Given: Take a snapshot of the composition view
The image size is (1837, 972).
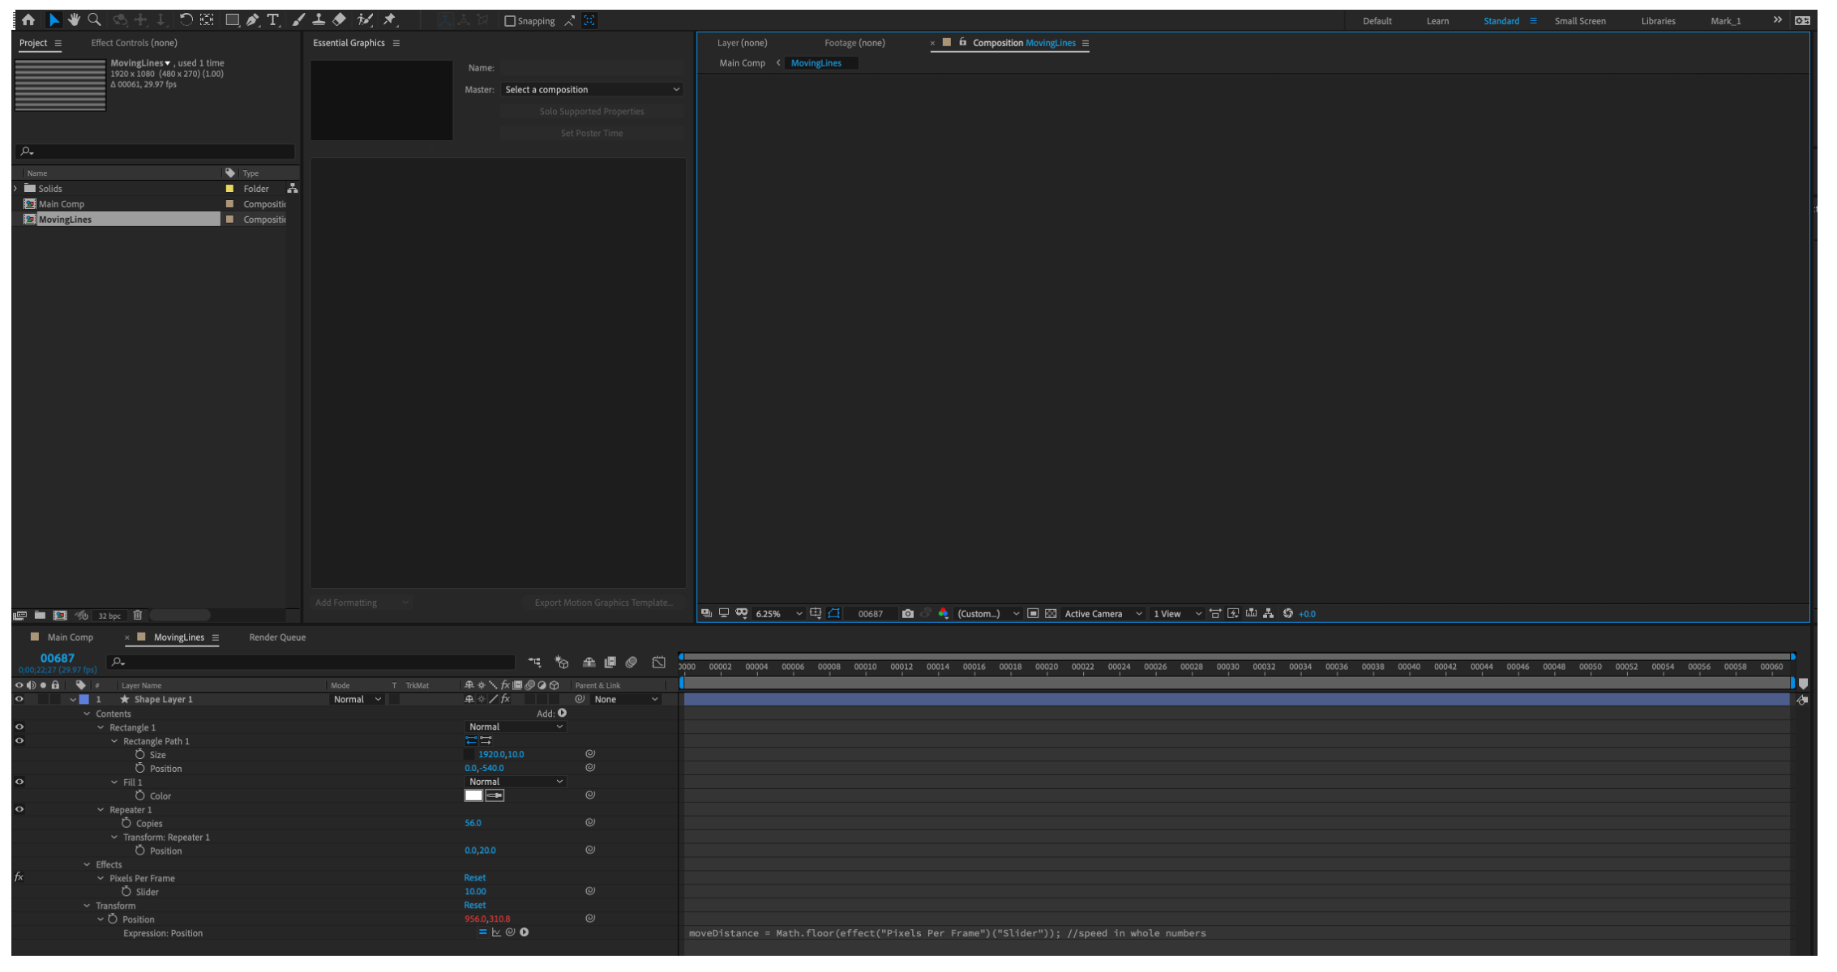Looking at the screenshot, I should pos(908,613).
